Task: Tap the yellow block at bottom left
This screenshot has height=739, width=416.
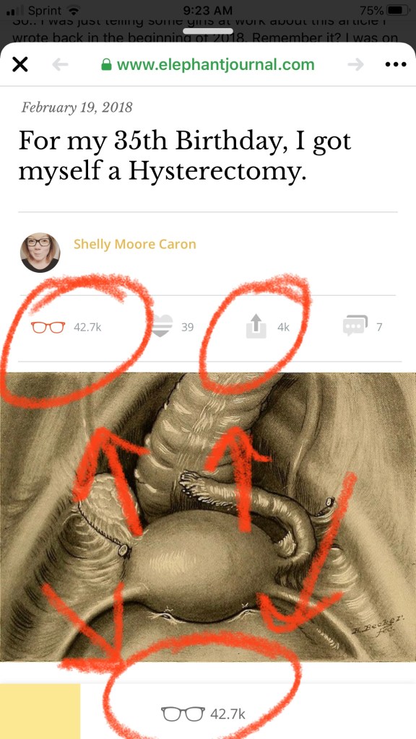Action: pos(40,711)
